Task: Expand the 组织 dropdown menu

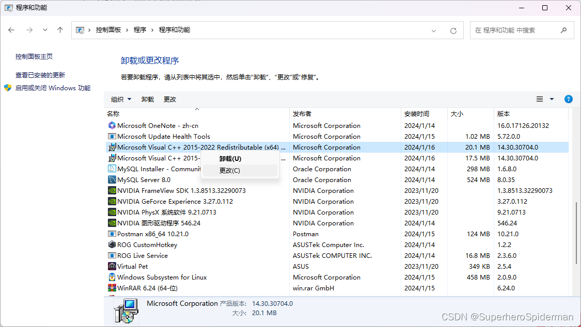Action: 121,99
